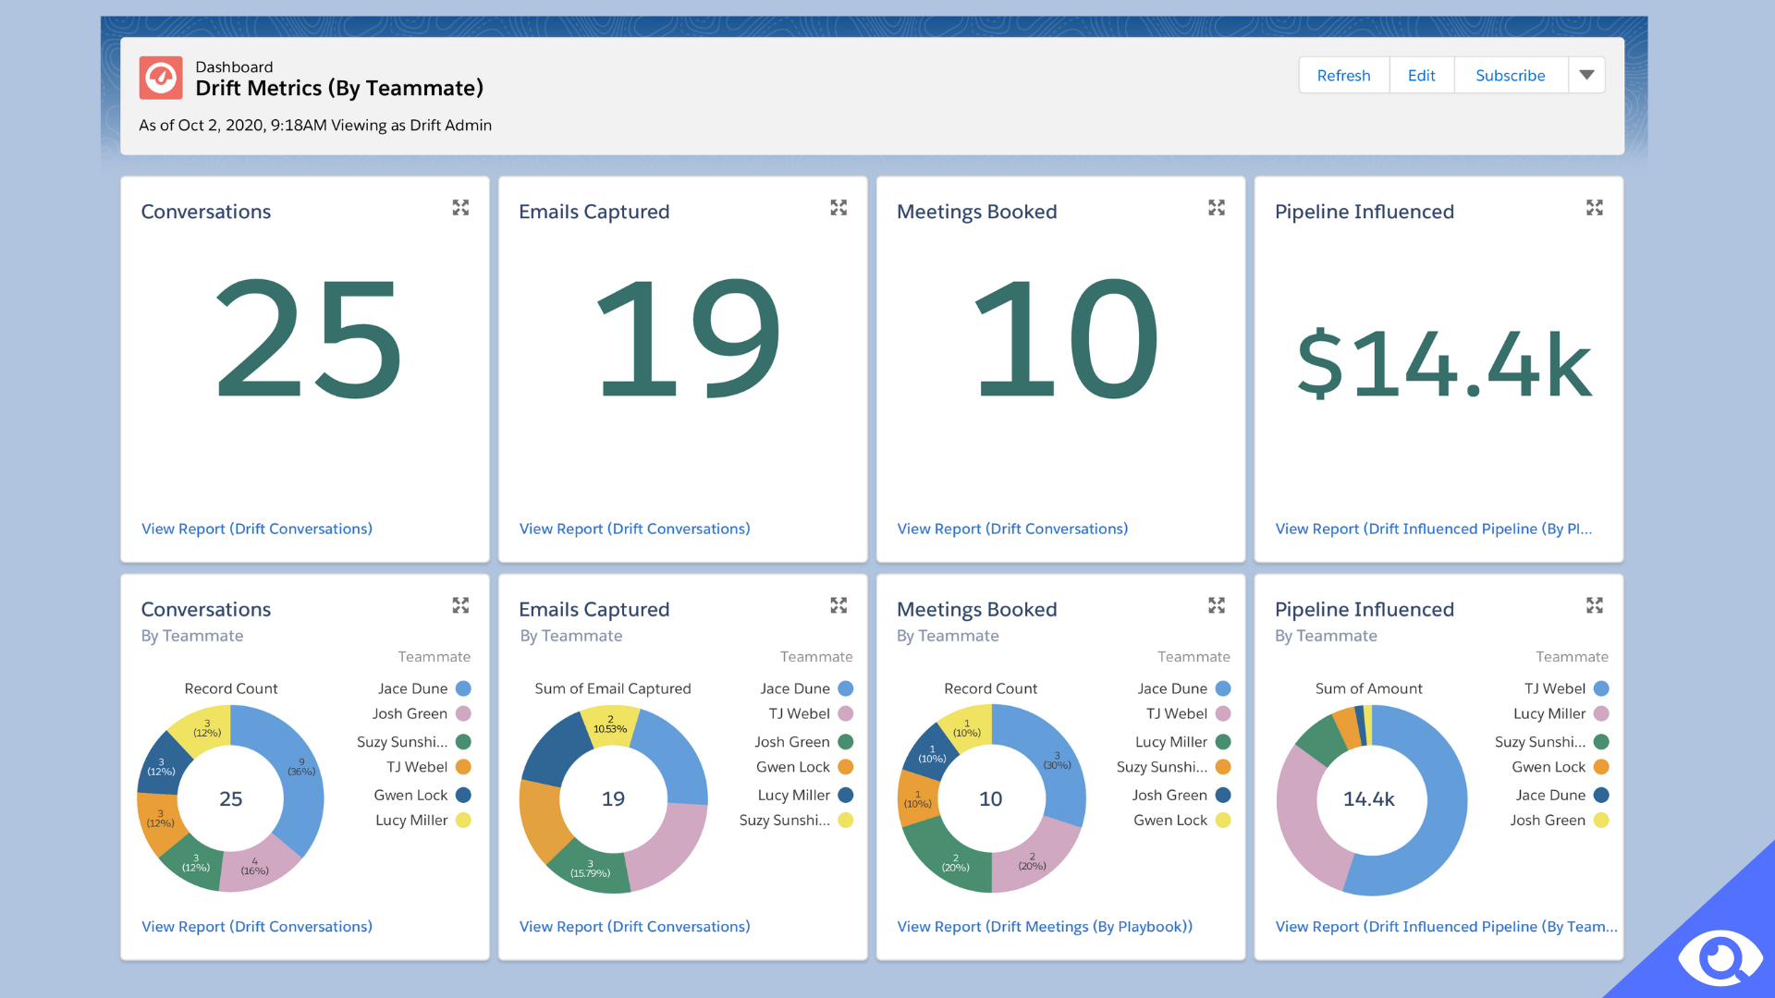Screen dimensions: 1775x998
Task: Click Josh Green swatch in Meetings Booked legend
Action: pos(1223,795)
